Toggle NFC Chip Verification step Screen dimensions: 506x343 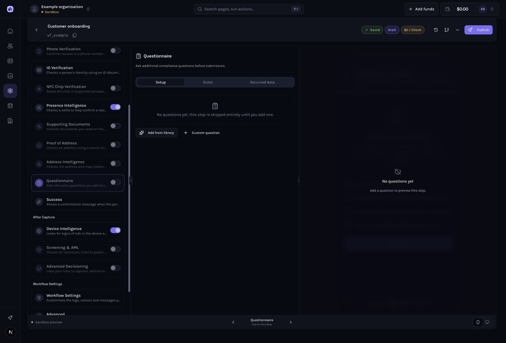[115, 88]
